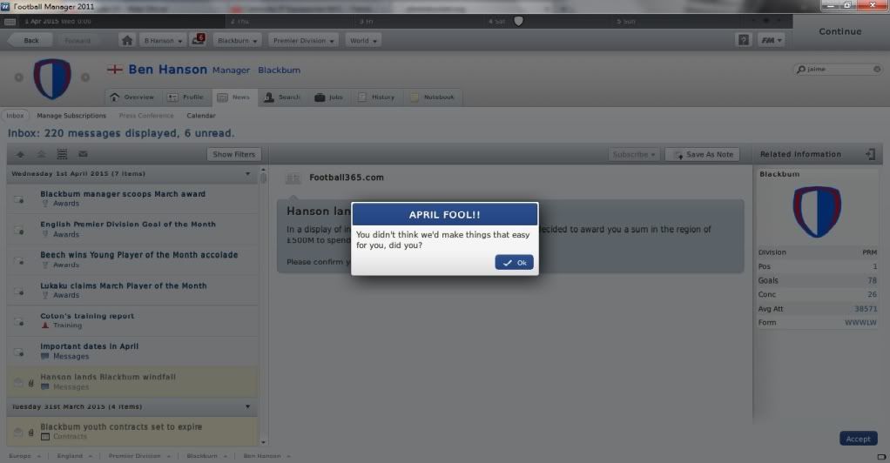Open the Calendar sub-tab

point(200,116)
